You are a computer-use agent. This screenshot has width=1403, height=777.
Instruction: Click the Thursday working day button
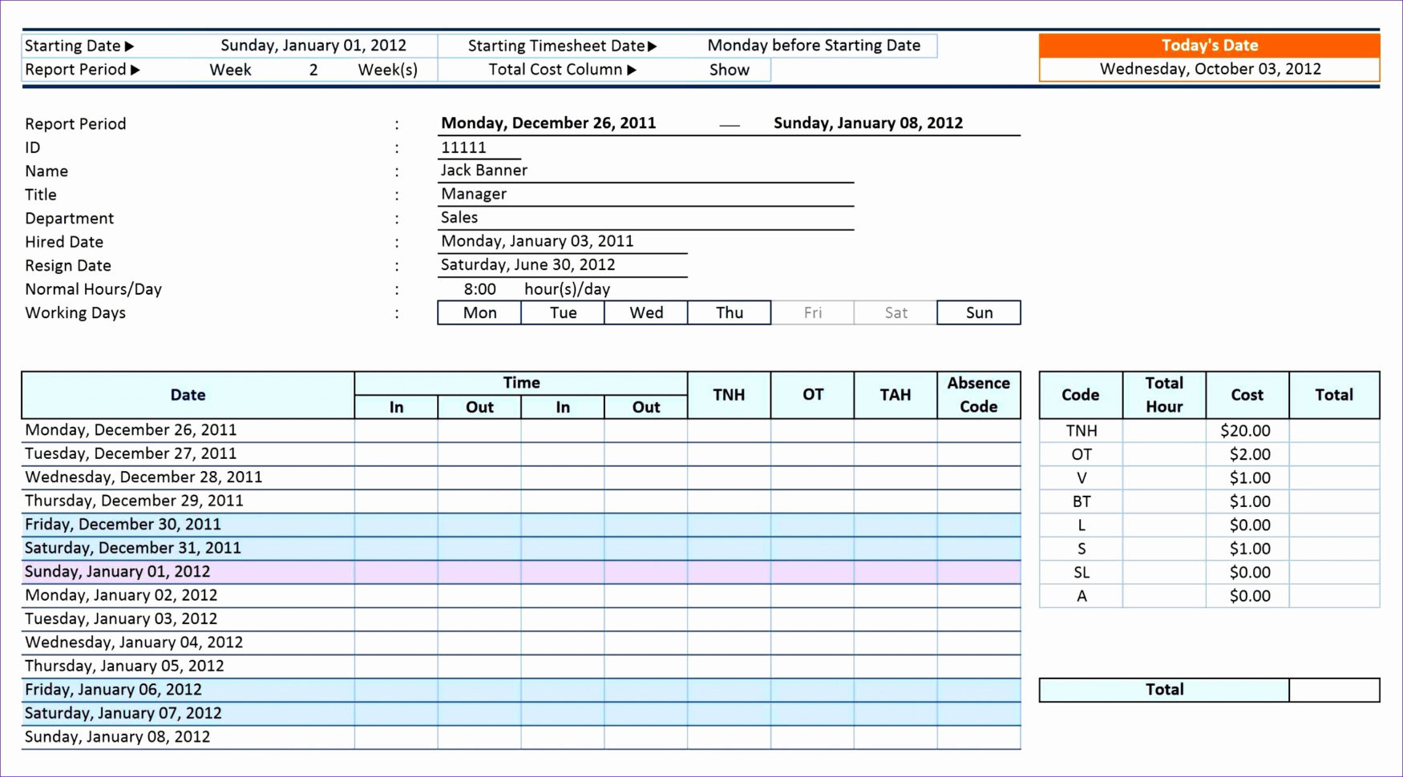[x=729, y=312]
